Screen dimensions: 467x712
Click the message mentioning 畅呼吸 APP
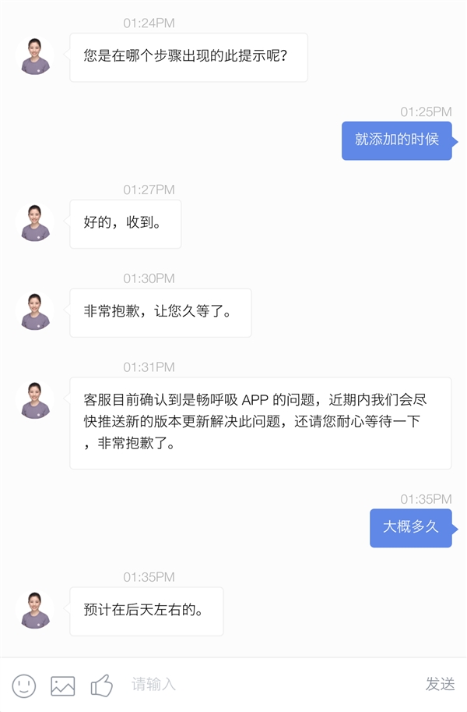262,423
